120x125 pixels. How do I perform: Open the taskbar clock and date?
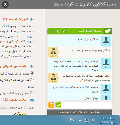tap(108, 120)
